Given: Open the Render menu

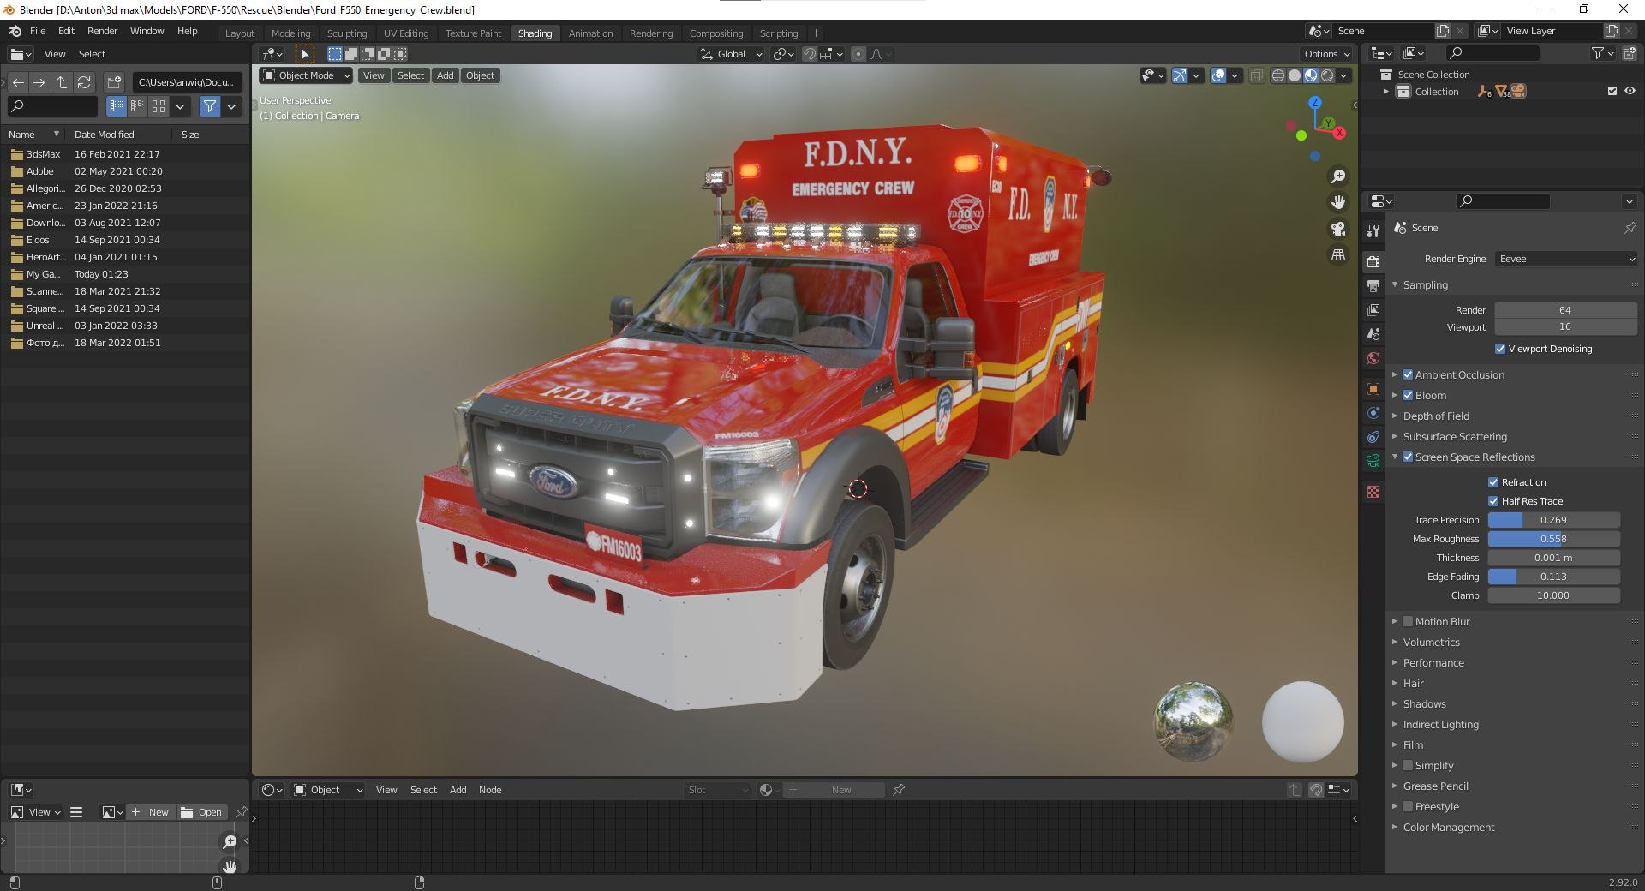Looking at the screenshot, I should pos(102,31).
